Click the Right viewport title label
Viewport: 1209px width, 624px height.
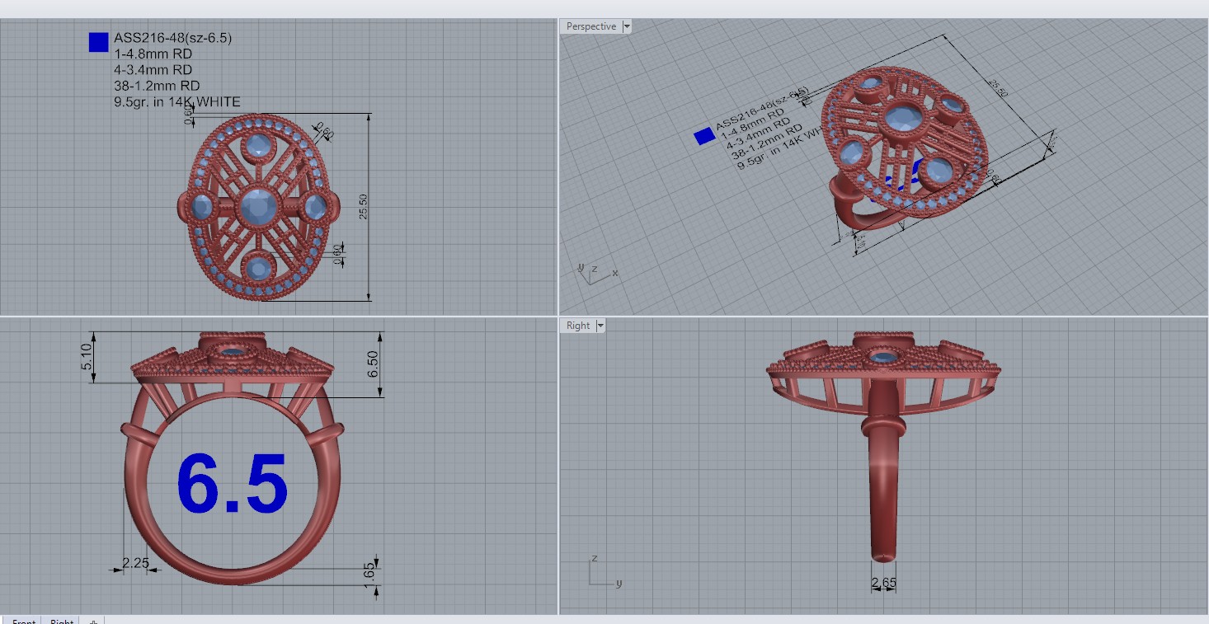pos(578,326)
